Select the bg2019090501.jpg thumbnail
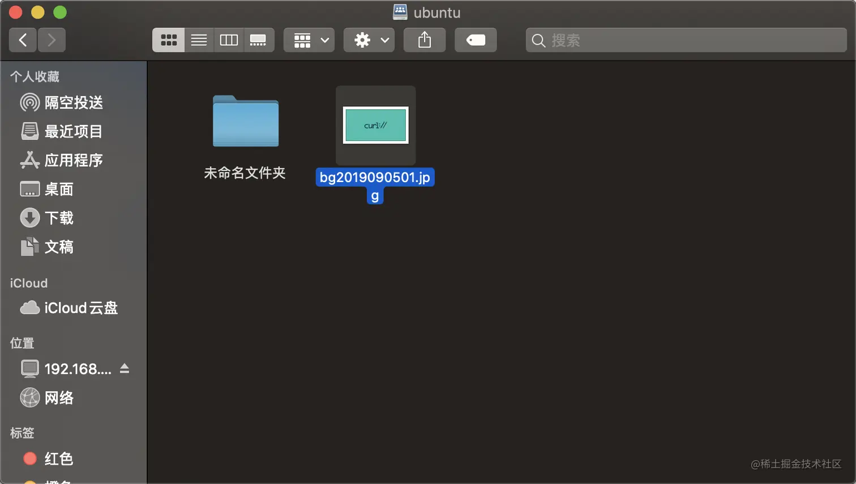The image size is (856, 484). coord(375,125)
